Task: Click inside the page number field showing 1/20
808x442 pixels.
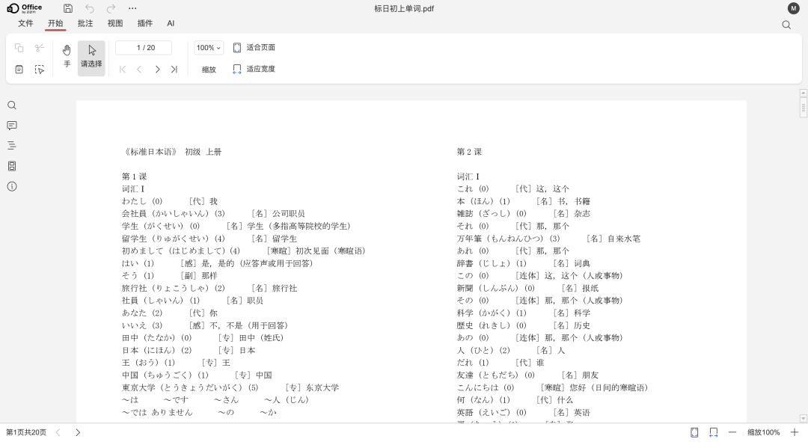Action: pos(143,47)
